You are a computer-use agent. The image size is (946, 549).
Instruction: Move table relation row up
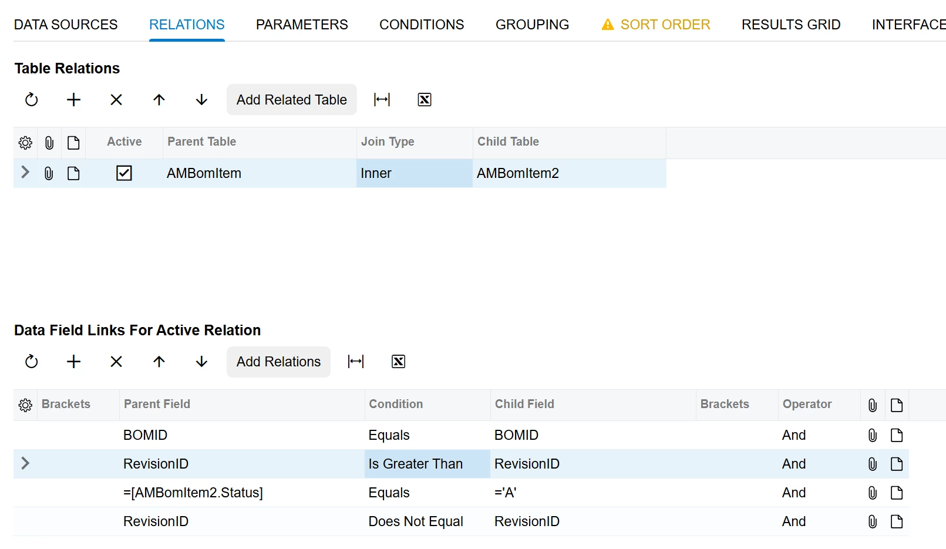[x=159, y=100]
